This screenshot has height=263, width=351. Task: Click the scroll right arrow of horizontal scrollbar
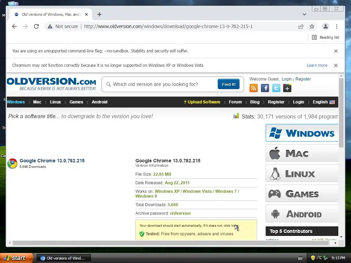(x=335, y=243)
